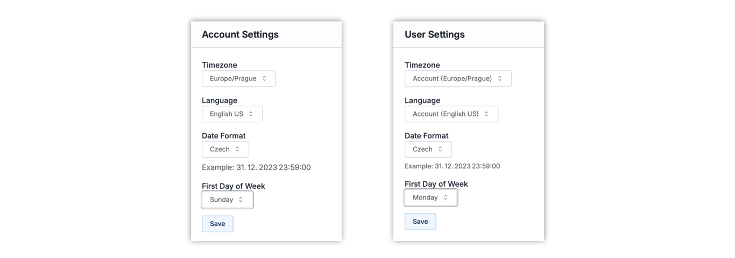The image size is (735, 258).
Task: Click the User Settings heading
Action: [434, 34]
